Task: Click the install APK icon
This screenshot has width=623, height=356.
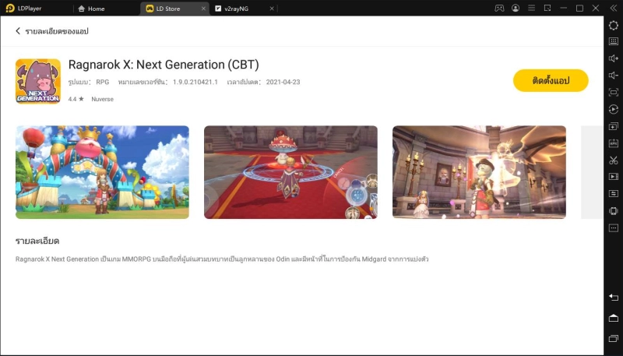Action: [614, 143]
